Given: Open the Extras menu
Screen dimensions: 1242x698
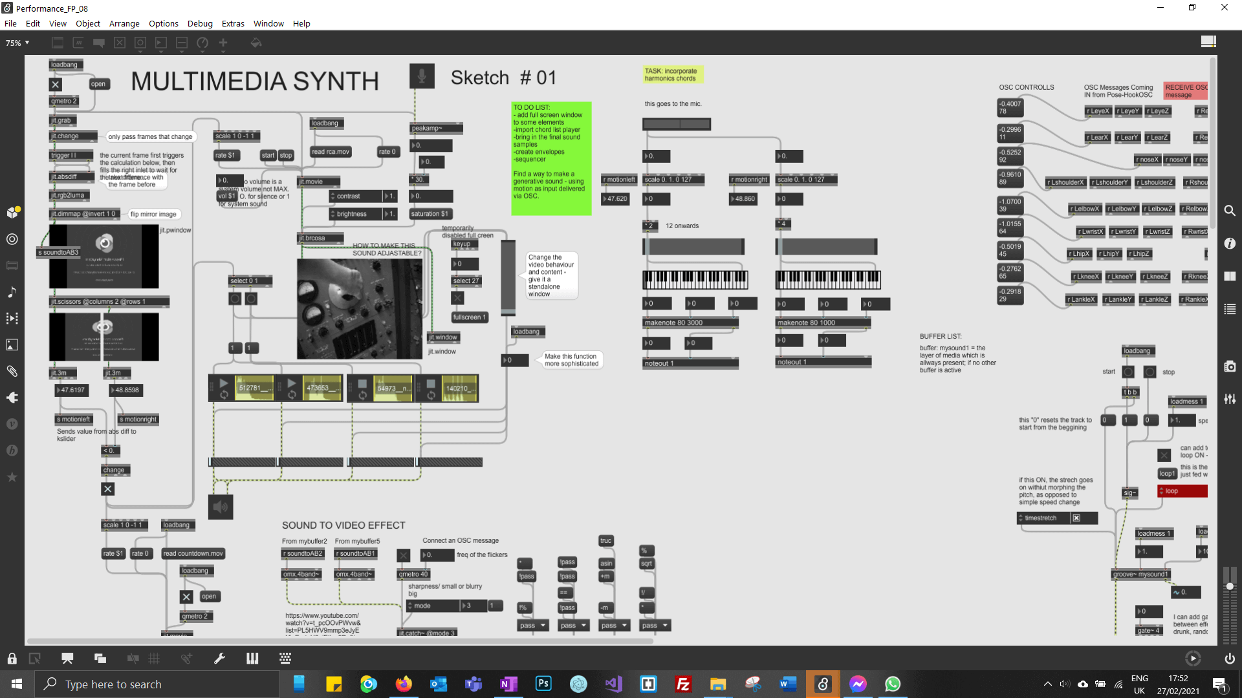Looking at the screenshot, I should point(233,23).
